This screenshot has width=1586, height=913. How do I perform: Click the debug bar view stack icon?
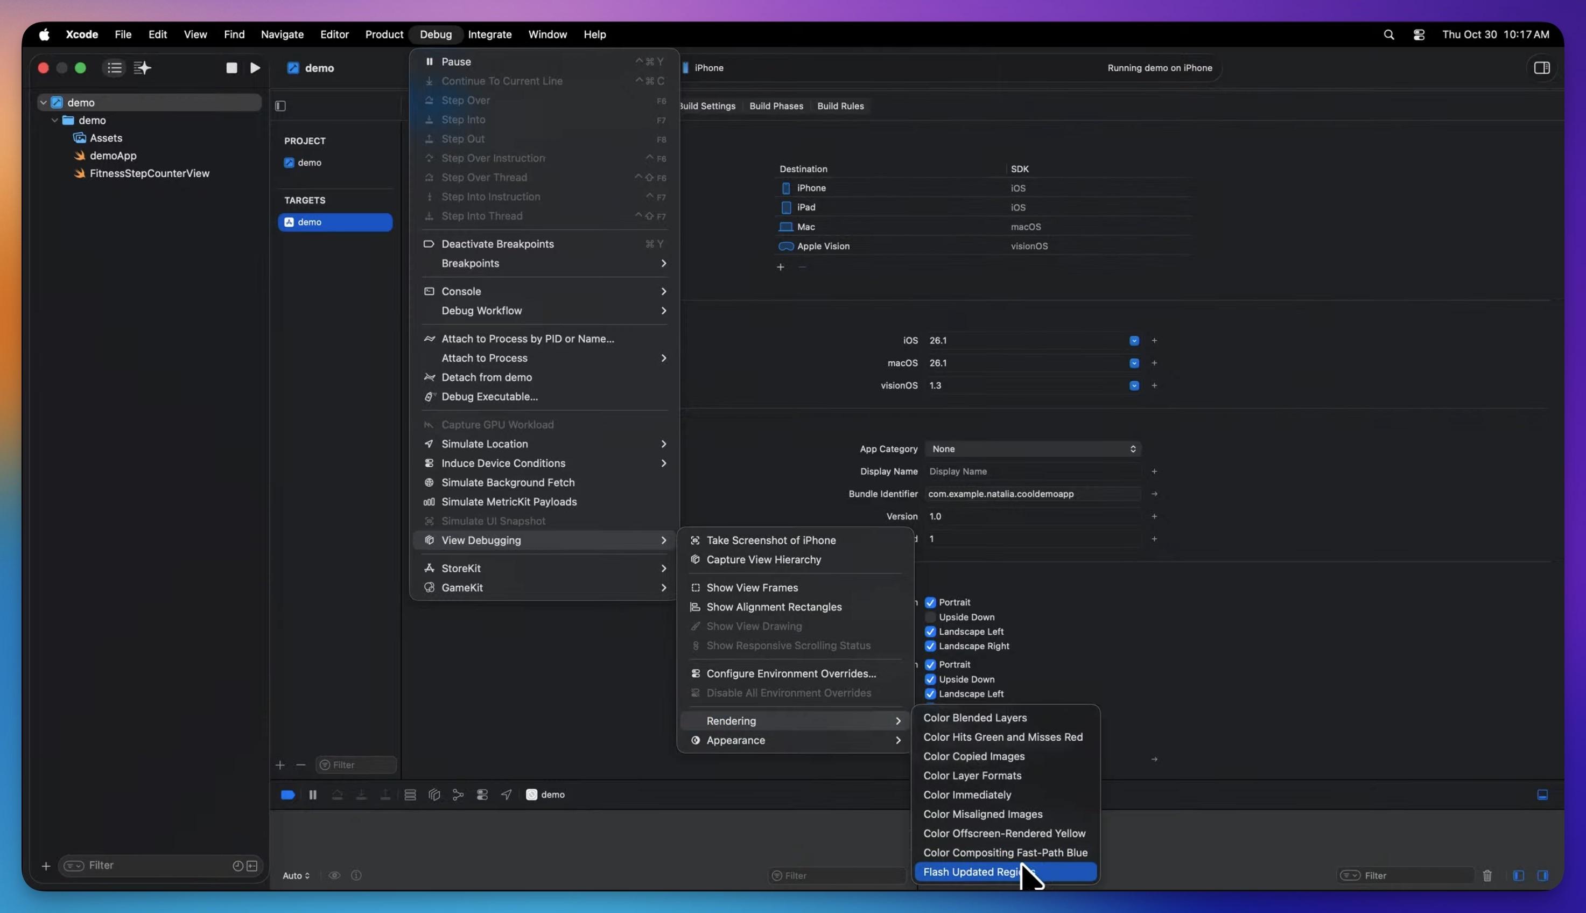click(410, 795)
